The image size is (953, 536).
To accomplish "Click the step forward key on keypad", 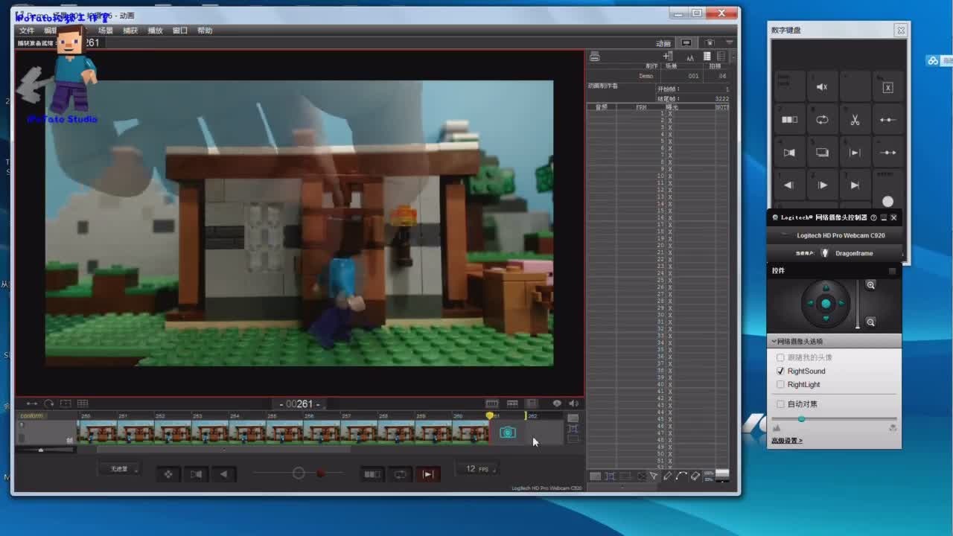I will point(855,185).
